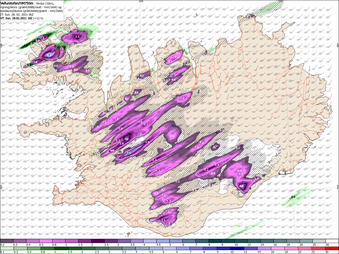Pick the deep blue 10–12 rain swatch

pyautogui.click(x=237, y=248)
